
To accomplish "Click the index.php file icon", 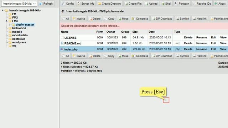I will pyautogui.click(x=62, y=49).
